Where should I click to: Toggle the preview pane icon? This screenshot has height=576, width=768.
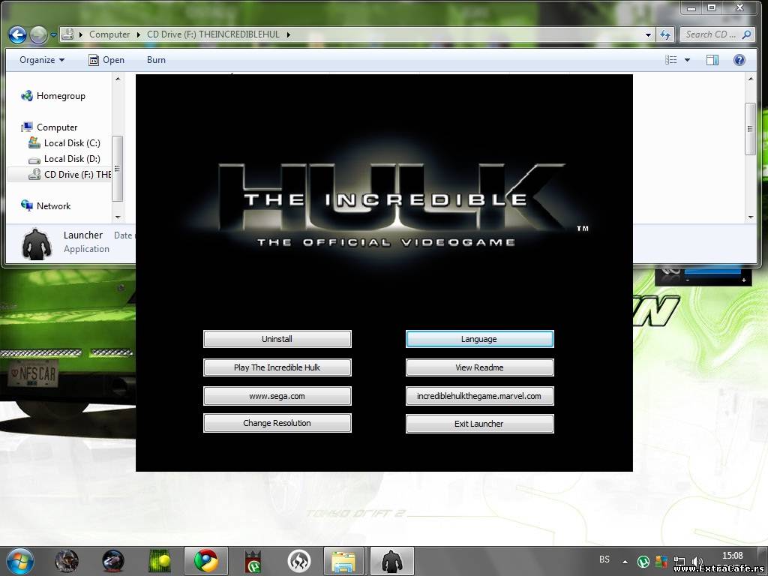pos(712,60)
